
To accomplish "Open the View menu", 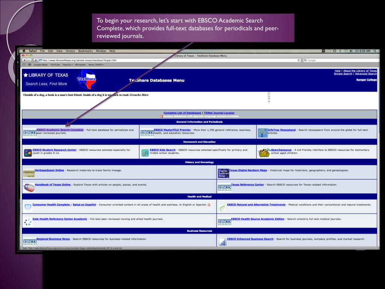I will [x=59, y=51].
